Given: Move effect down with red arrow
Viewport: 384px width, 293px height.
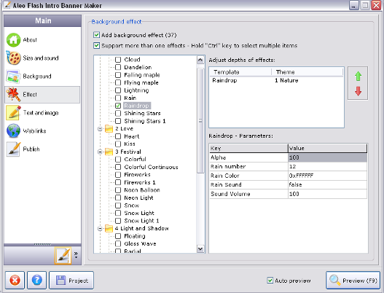Looking at the screenshot, I should coord(358,91).
